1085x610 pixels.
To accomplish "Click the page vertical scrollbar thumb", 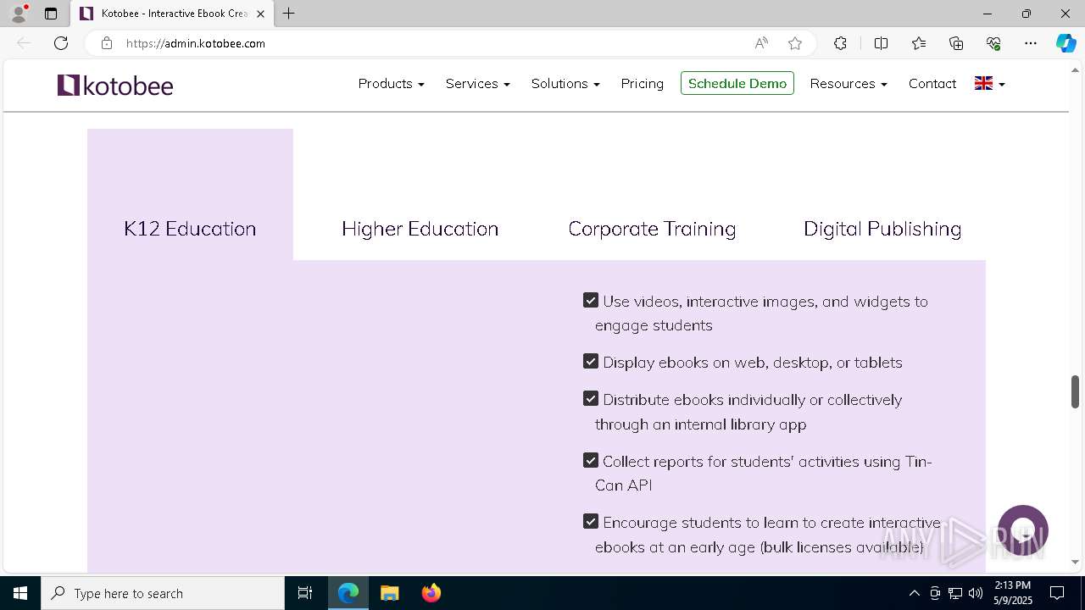I will pyautogui.click(x=1075, y=391).
